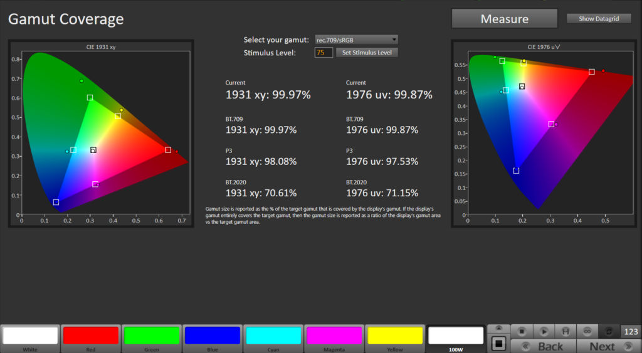
Task: Click the play/read continuous icon
Action: click(544, 331)
